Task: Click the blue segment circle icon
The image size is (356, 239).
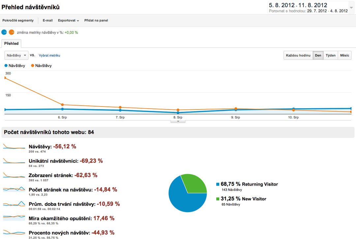Action: coord(4,32)
